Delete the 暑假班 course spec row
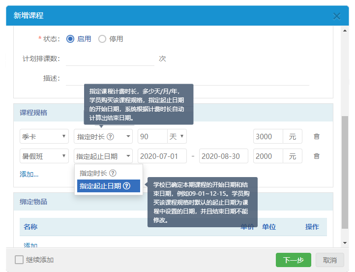The image size is (355, 272). click(x=317, y=156)
